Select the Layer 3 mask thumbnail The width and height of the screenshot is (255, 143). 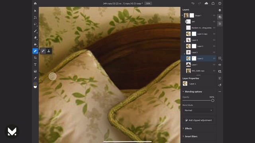(194, 46)
